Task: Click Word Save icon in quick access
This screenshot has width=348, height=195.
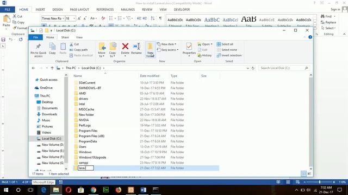Action: tap(3, 40)
